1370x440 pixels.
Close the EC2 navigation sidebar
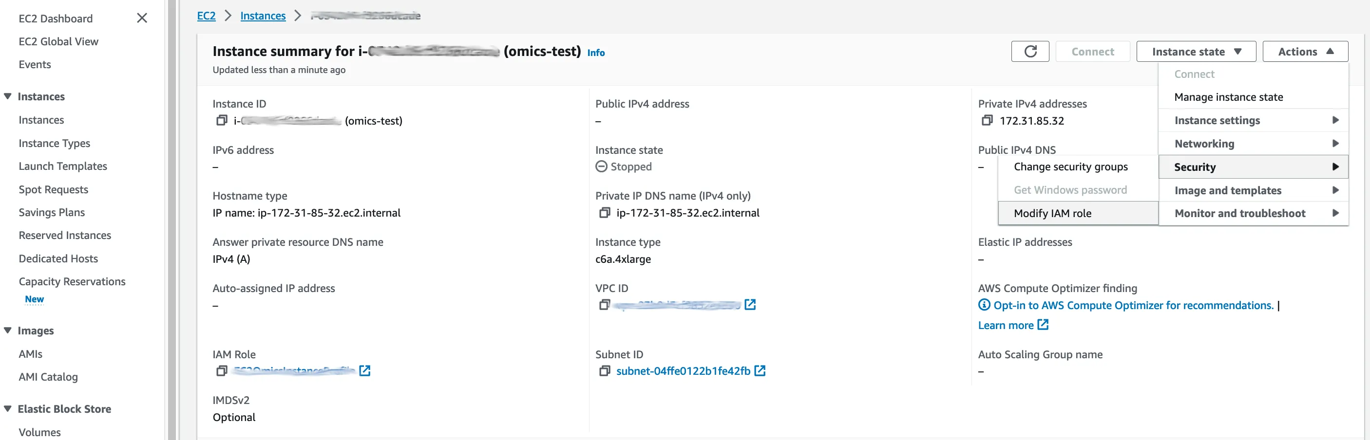(142, 18)
